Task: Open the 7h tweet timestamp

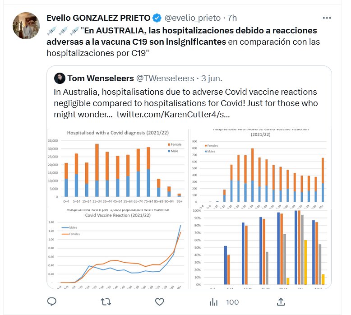Action: click(x=232, y=18)
